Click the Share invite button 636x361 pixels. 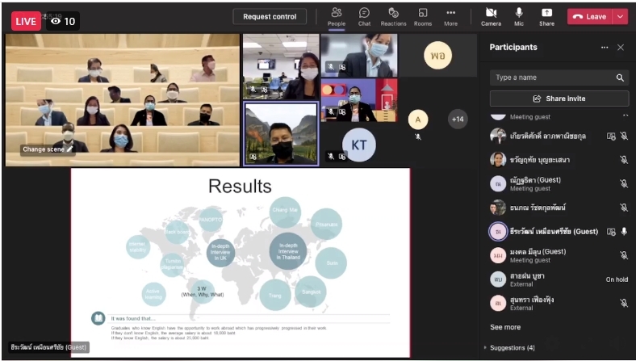pyautogui.click(x=559, y=99)
